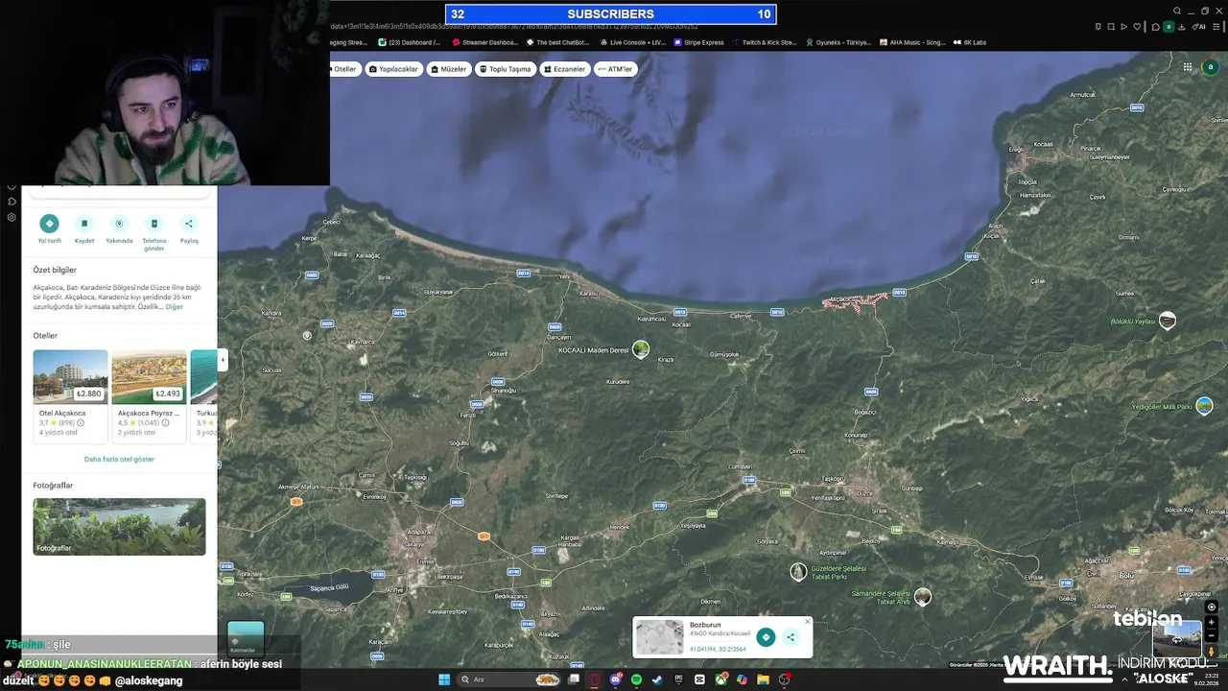Filter map by Oteller chip

point(344,69)
